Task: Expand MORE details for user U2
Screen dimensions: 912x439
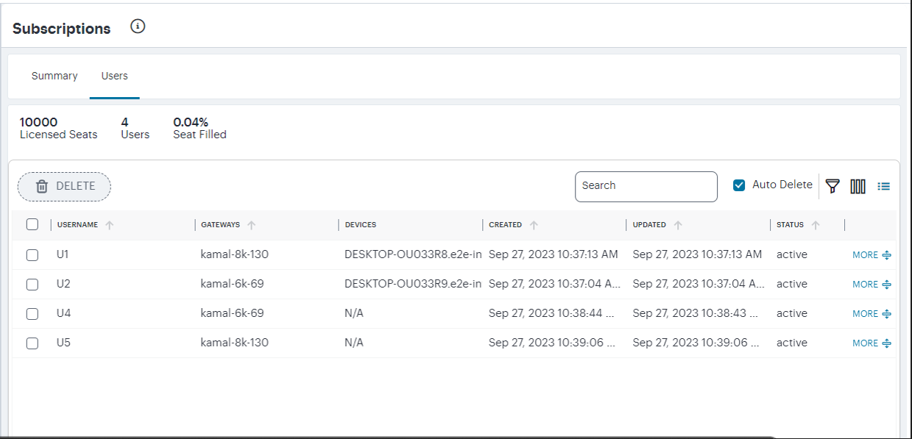Action: point(872,285)
